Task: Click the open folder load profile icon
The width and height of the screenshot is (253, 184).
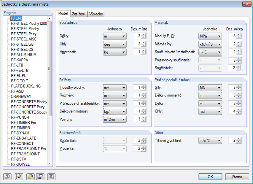Action: click(30, 177)
